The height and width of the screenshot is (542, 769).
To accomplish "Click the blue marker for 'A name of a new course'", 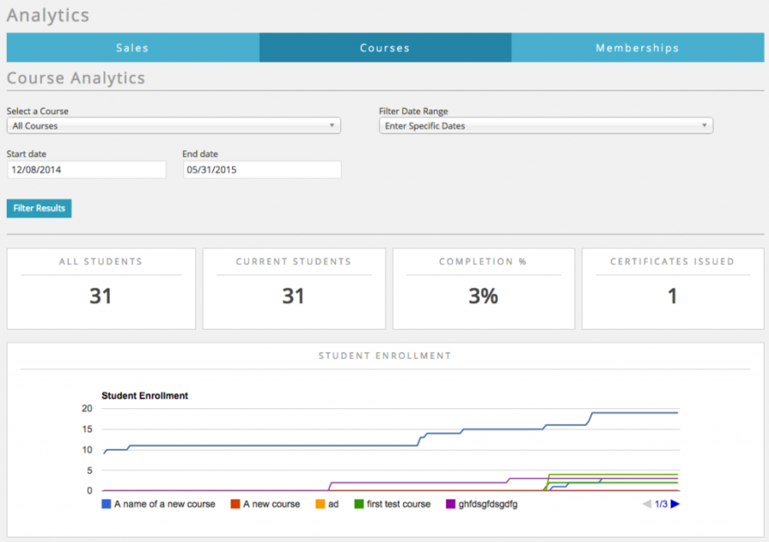I will 105,503.
